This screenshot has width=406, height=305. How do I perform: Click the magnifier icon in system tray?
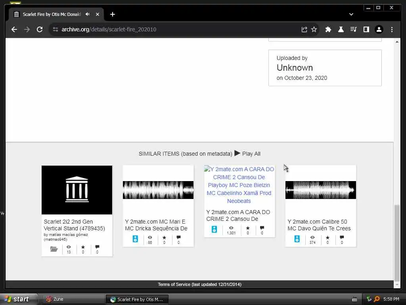377,299
